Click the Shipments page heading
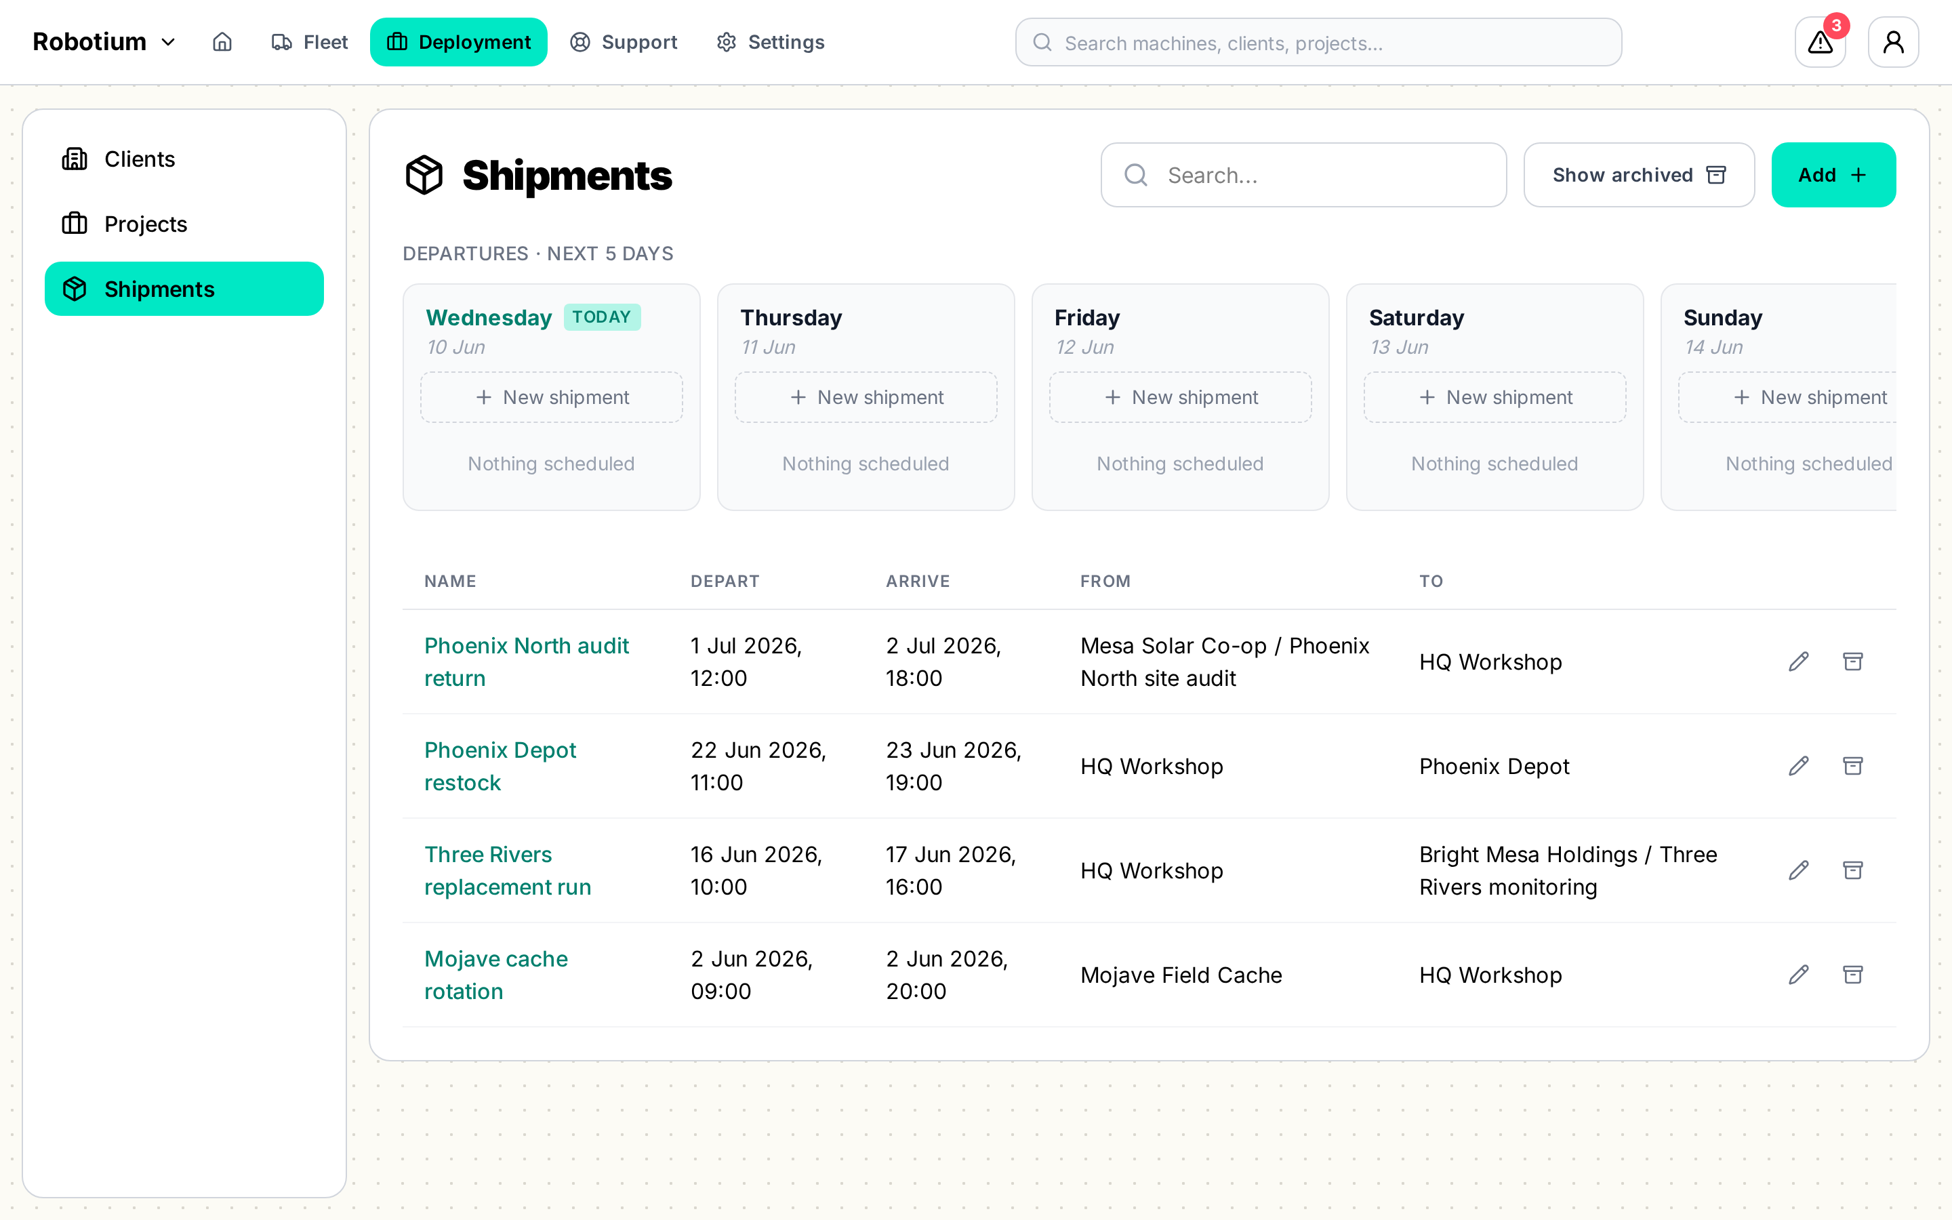Screen dimensions: 1952x1220 pyautogui.click(x=566, y=175)
